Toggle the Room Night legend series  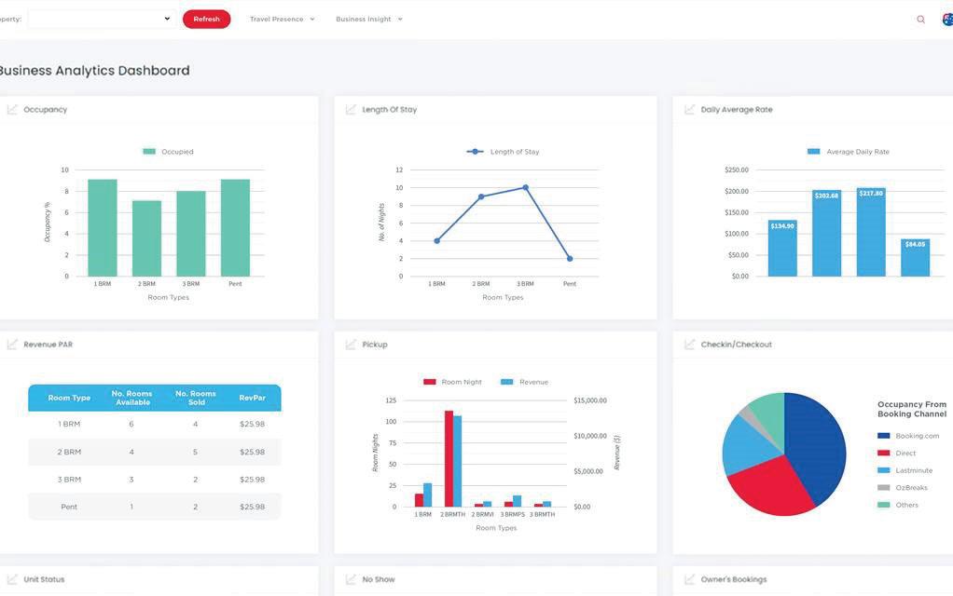452,382
